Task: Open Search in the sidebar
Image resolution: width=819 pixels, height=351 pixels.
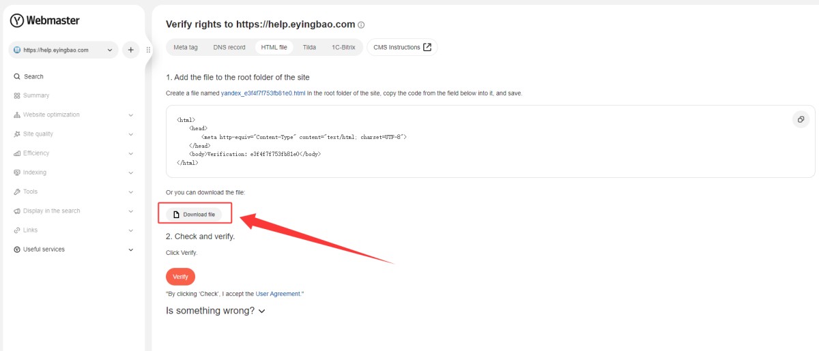Action: (x=33, y=76)
